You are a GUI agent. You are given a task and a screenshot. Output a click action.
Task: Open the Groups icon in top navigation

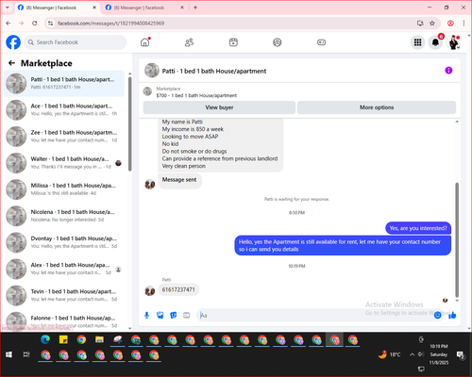pyautogui.click(x=278, y=42)
